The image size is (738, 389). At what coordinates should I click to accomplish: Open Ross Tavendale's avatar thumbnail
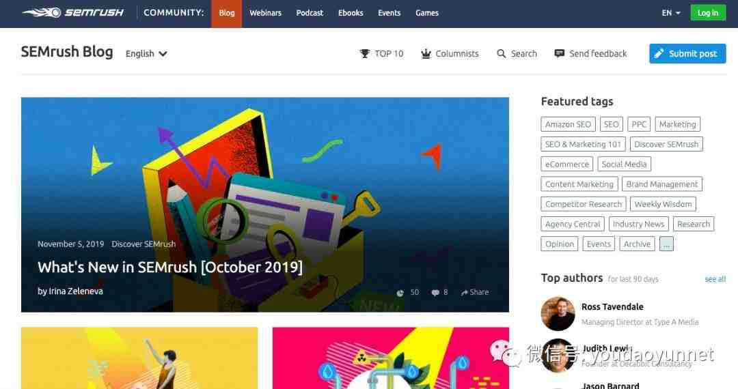click(558, 314)
